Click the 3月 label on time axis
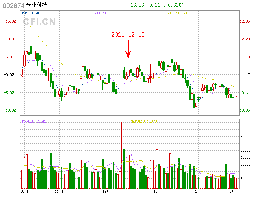Image resolution: width=266 pixels, height=199 pixels. (233, 191)
